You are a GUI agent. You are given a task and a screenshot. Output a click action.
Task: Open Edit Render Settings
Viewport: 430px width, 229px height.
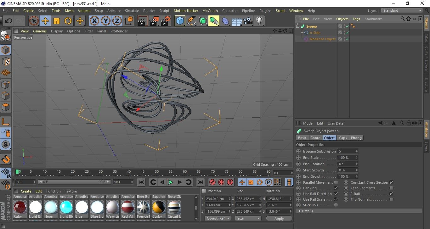click(x=166, y=21)
